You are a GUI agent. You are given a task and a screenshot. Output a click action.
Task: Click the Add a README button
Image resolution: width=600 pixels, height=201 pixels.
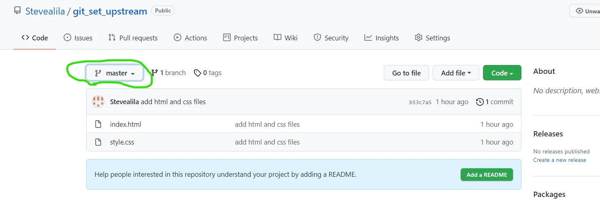487,175
